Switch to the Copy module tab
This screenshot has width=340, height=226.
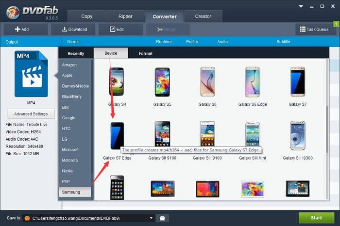pos(86,16)
